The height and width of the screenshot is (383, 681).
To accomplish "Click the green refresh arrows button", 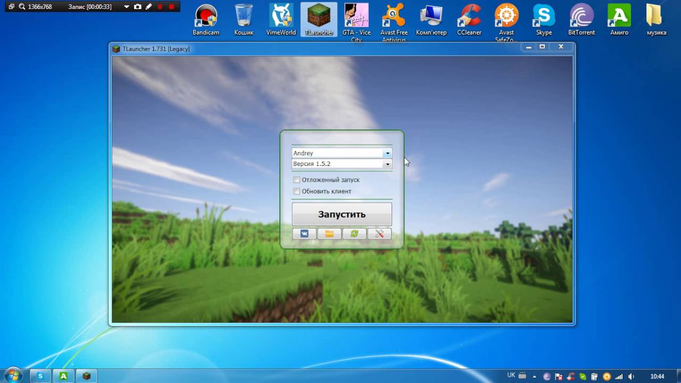I will click(x=354, y=234).
